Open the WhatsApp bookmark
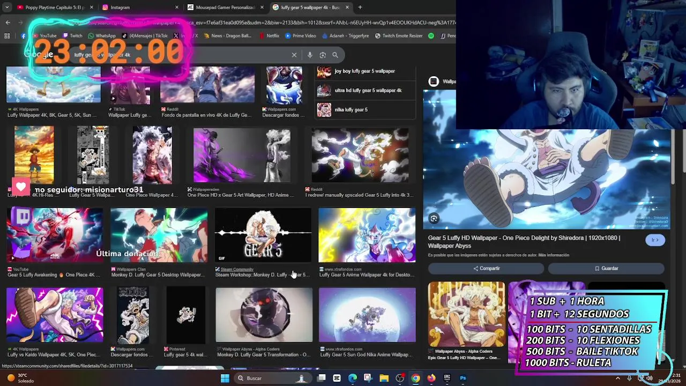Viewport: 686px width, 386px height. point(102,36)
